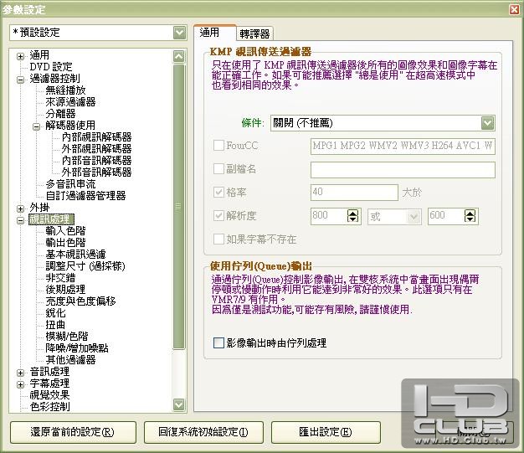This screenshot has width=524, height=453.
Task: Click the 副檔名 text field
Action: click(403, 170)
